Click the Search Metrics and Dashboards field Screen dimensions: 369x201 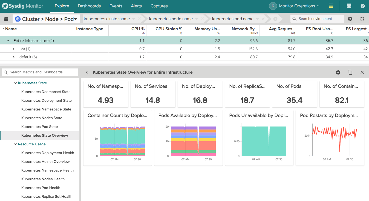point(40,72)
